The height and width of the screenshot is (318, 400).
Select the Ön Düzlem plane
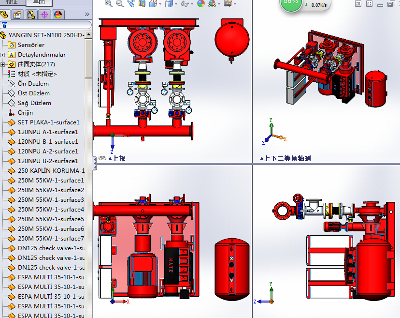click(x=33, y=84)
